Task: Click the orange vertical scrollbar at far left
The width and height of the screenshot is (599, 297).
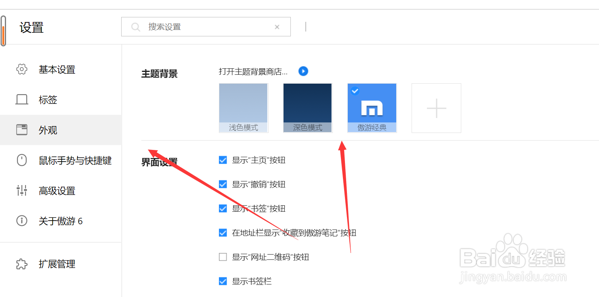Action: click(x=3, y=31)
